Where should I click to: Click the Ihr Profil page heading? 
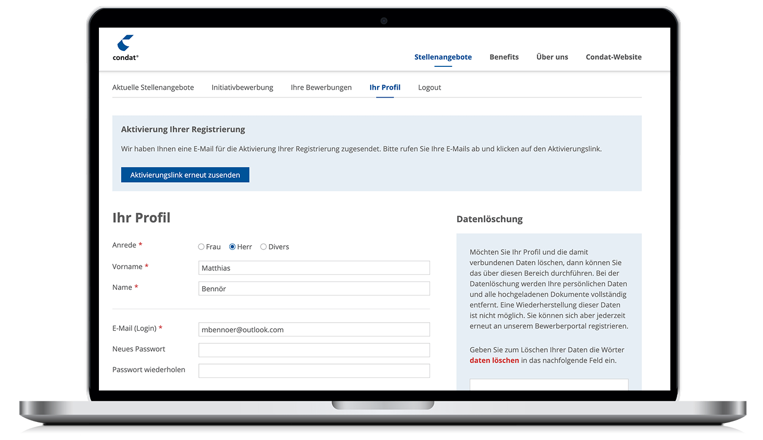coord(141,218)
